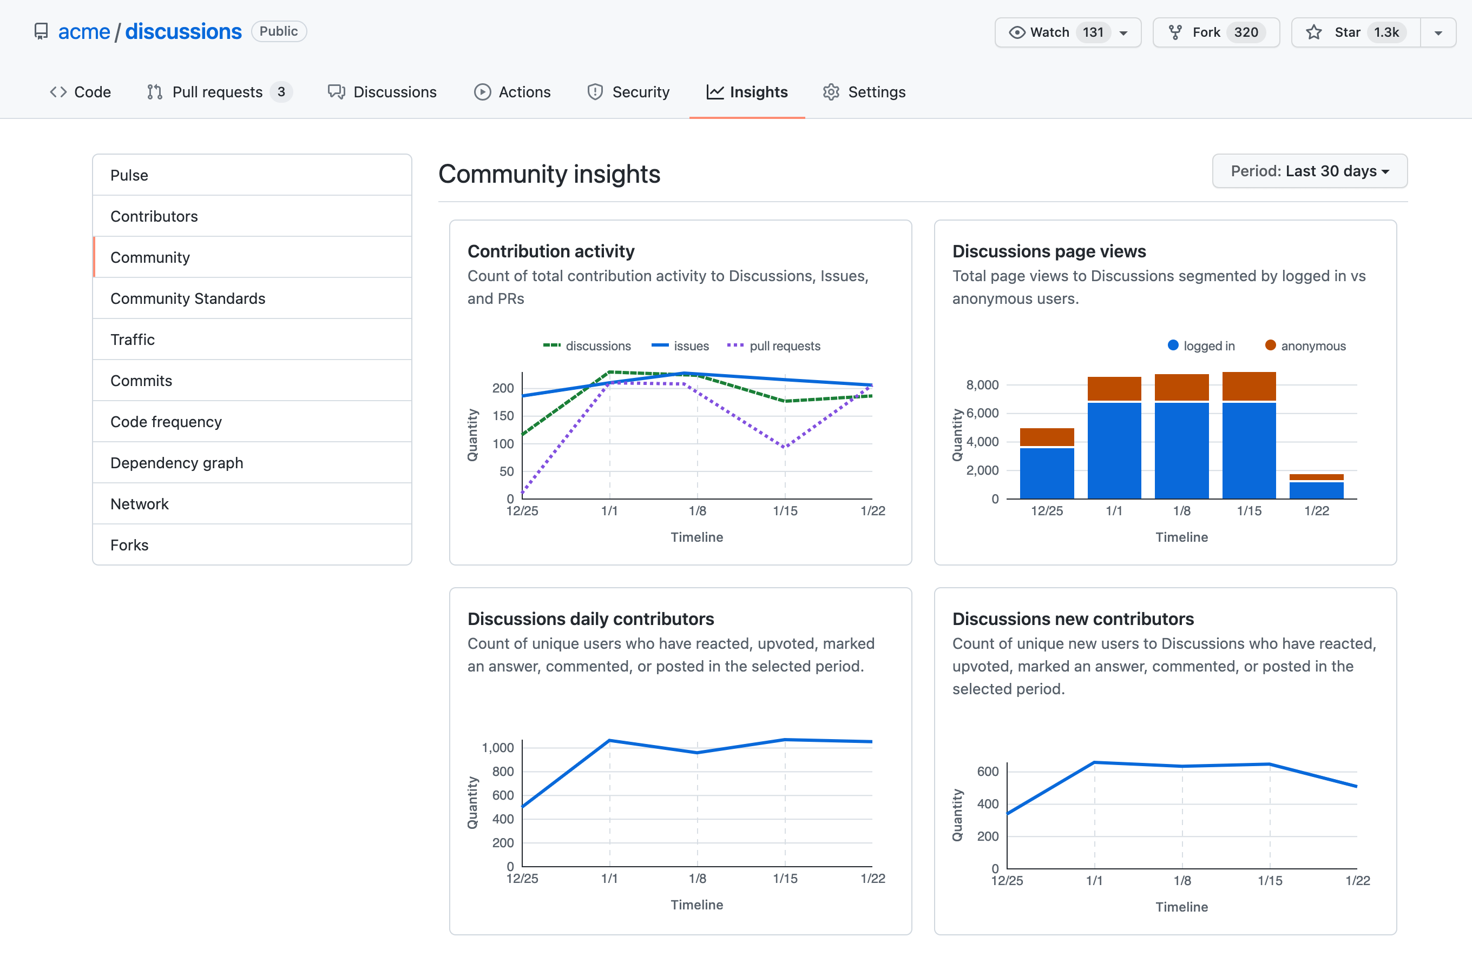Image resolution: width=1472 pixels, height=957 pixels.
Task: Click the Discussions new contributors heading
Action: (x=1073, y=619)
